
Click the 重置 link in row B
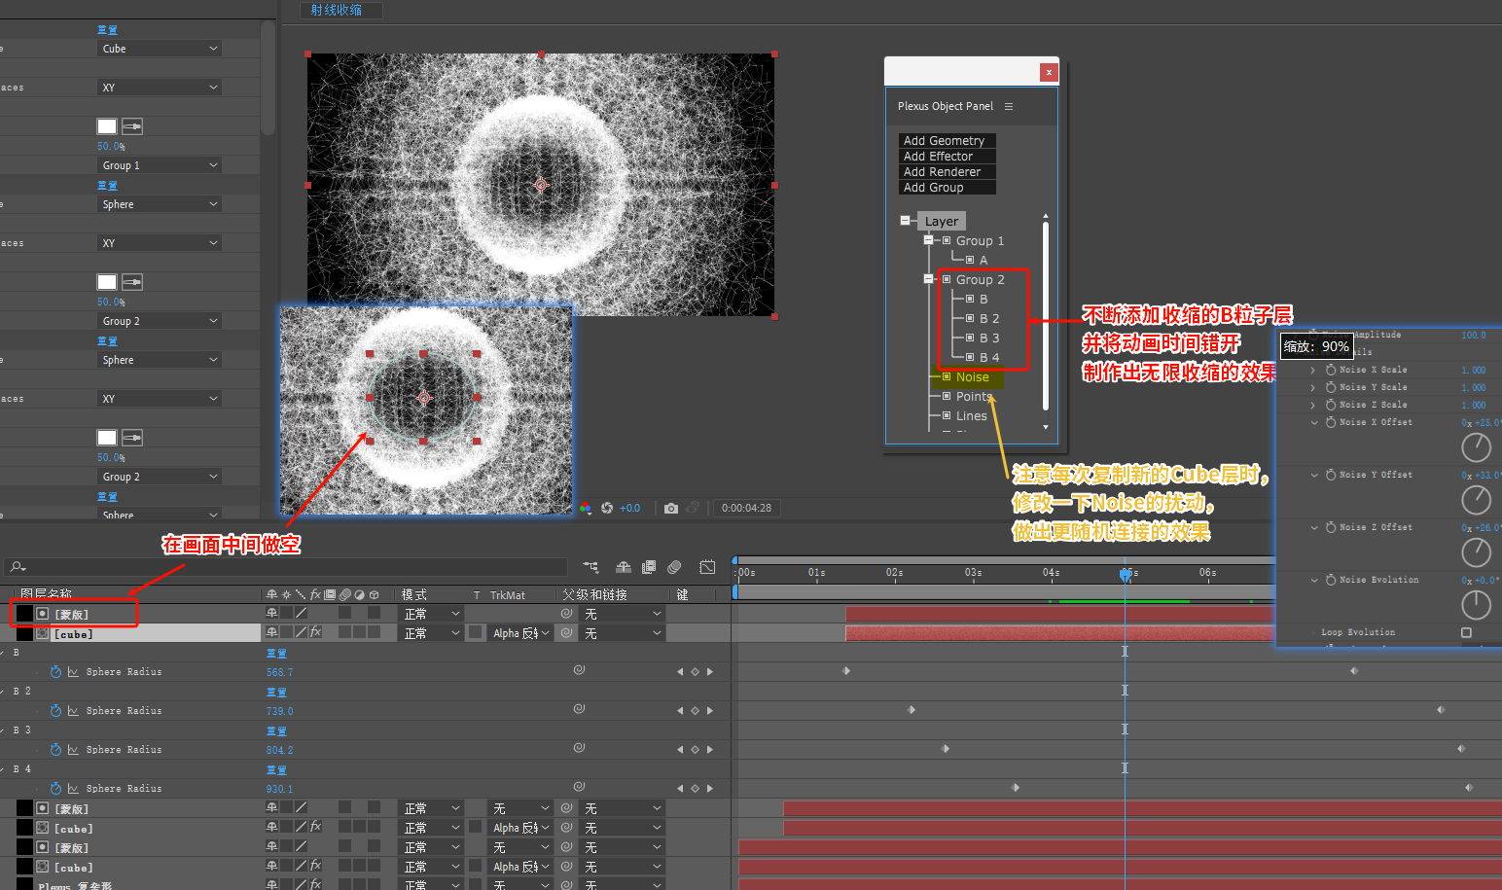click(276, 653)
